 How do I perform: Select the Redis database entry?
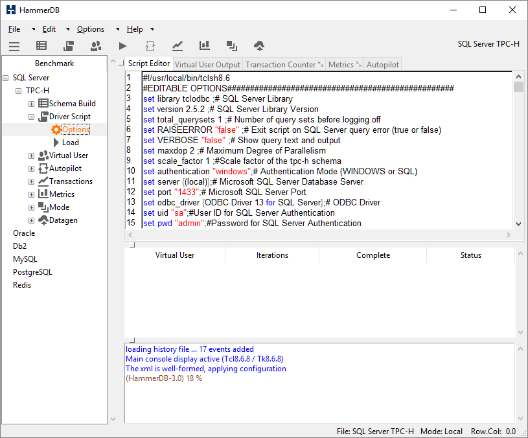pyautogui.click(x=22, y=285)
